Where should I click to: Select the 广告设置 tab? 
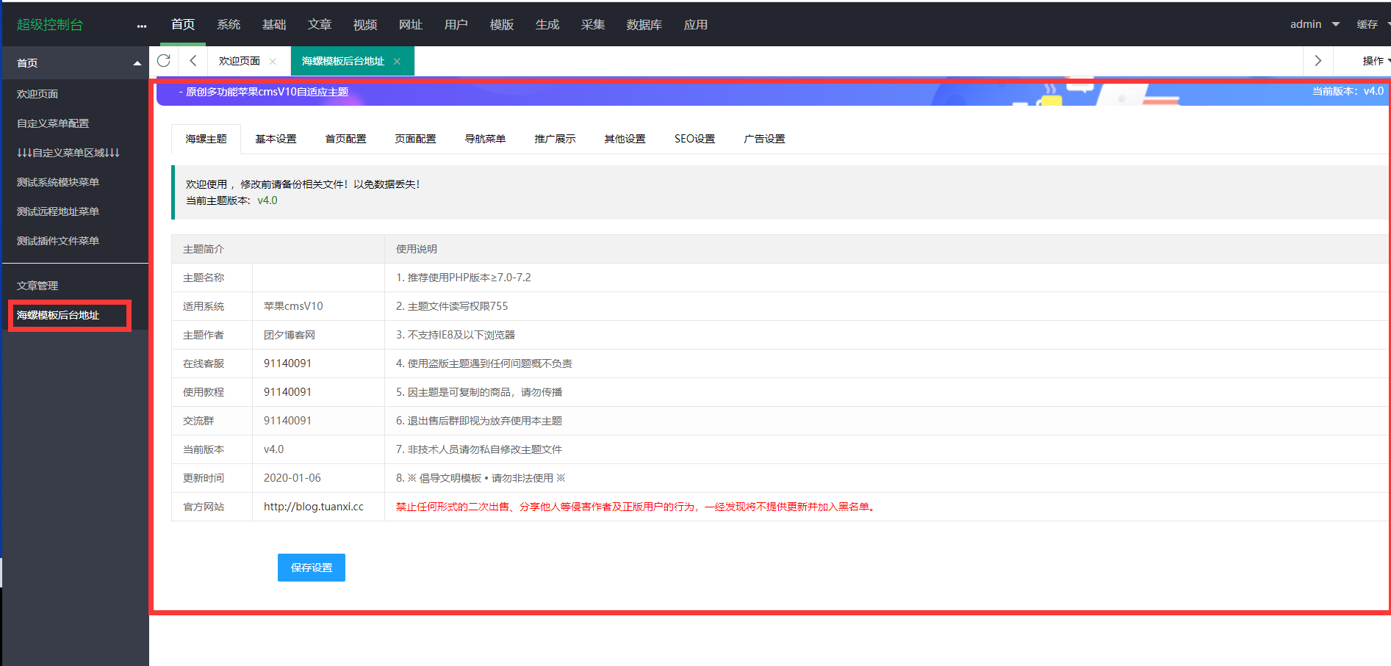[x=765, y=139]
